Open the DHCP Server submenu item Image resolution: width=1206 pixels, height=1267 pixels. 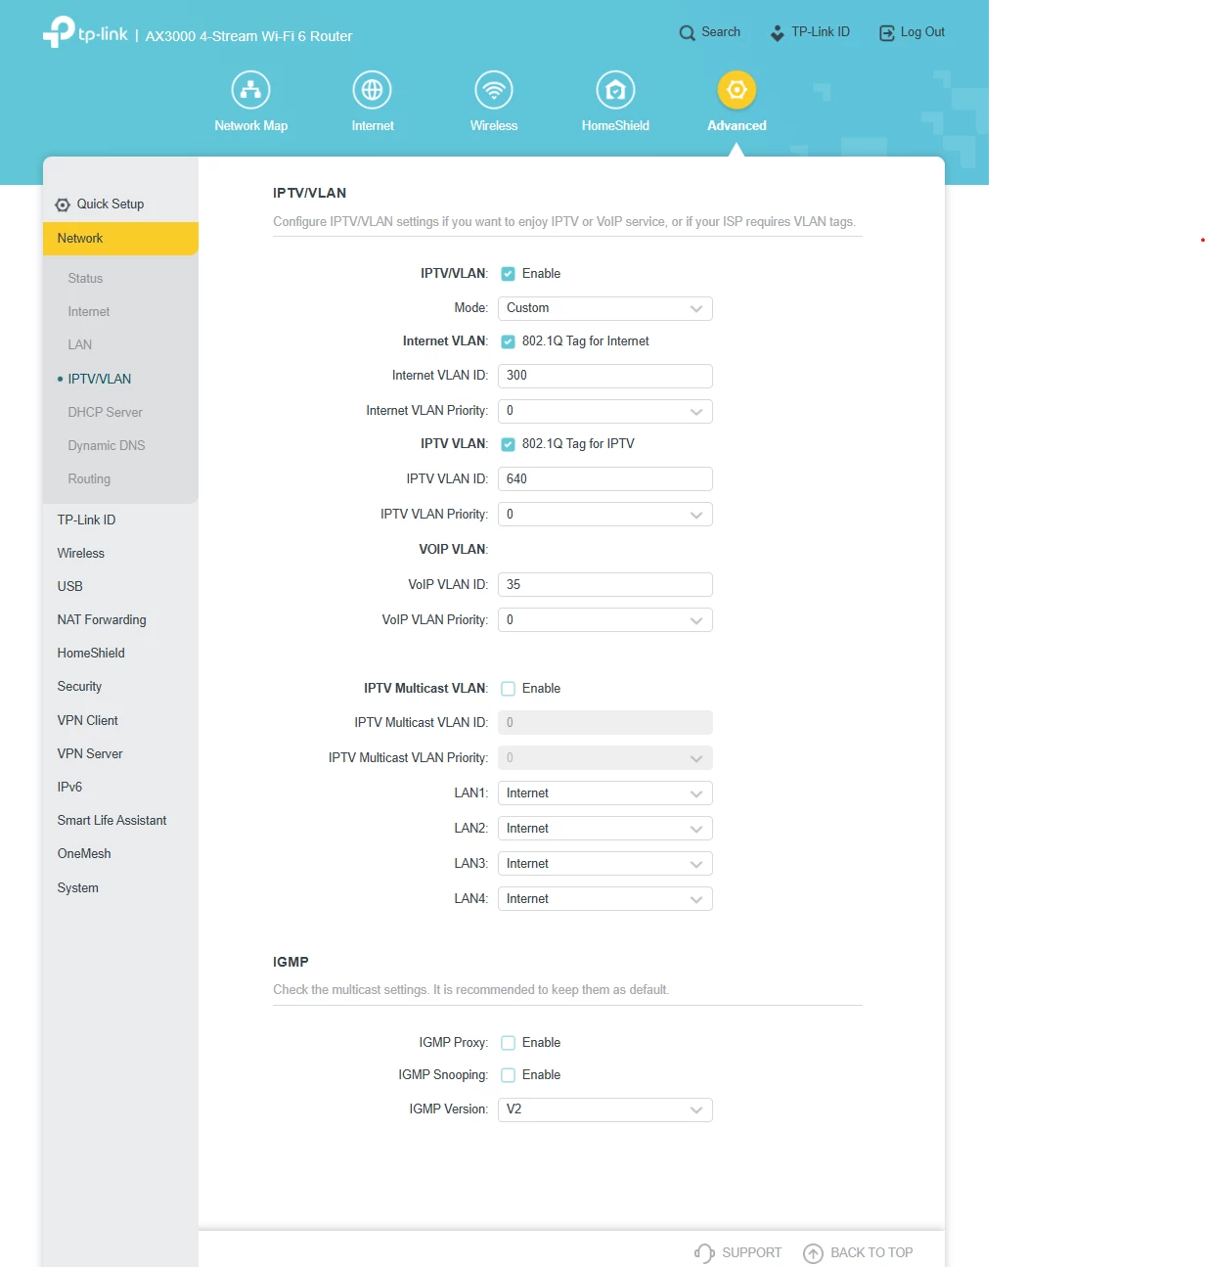[x=105, y=413]
